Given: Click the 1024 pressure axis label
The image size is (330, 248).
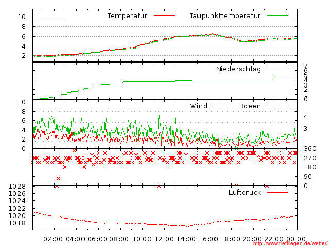Looking at the screenshot, I should tap(17, 201).
